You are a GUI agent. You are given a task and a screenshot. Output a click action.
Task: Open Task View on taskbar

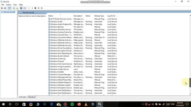point(17,104)
